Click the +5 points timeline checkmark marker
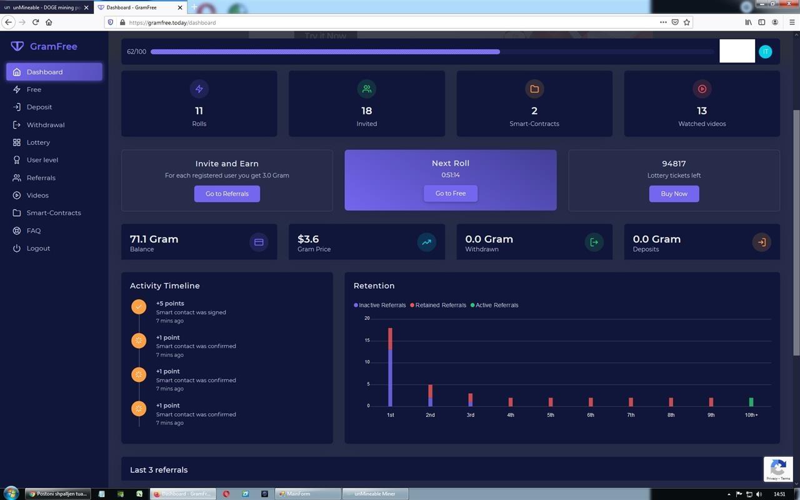 click(139, 307)
